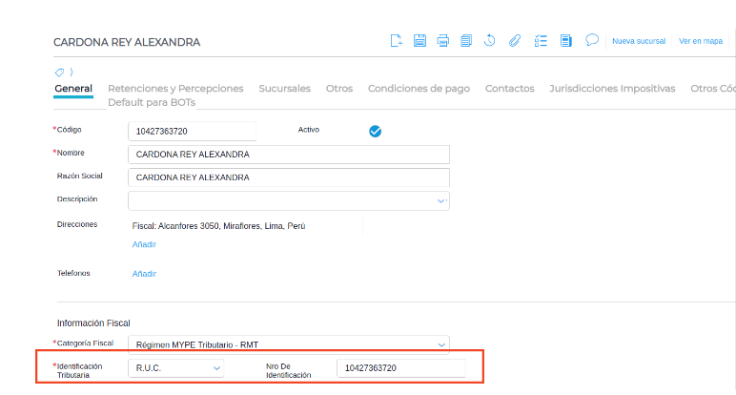This screenshot has width=736, height=395.
Task: Click the report page icon
Action: point(565,41)
